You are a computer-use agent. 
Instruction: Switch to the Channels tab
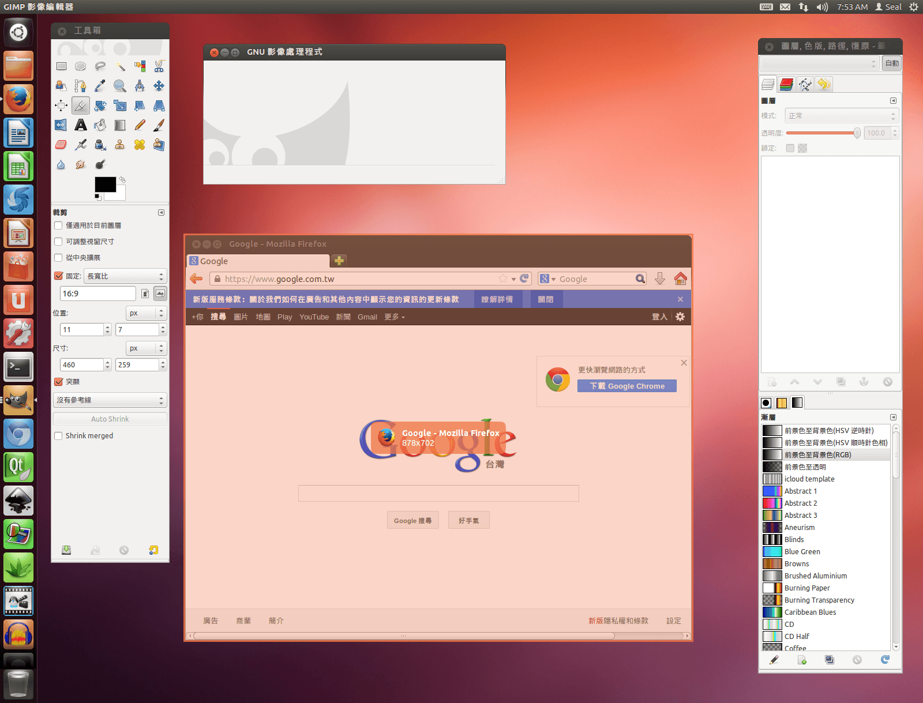click(786, 85)
